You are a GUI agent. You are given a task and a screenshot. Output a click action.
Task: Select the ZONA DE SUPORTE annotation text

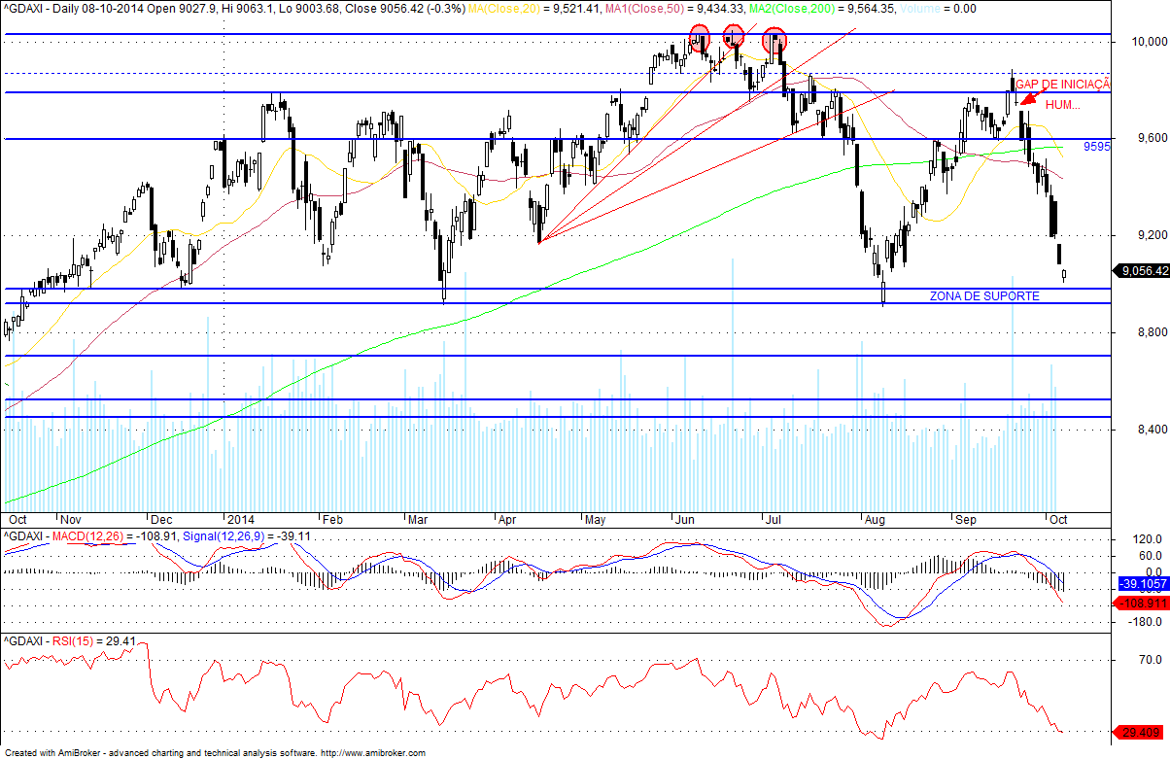(x=984, y=295)
